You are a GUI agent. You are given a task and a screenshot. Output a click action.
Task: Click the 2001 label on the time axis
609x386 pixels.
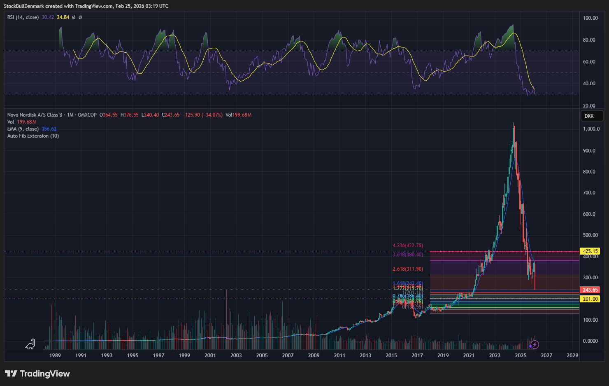click(x=210, y=356)
